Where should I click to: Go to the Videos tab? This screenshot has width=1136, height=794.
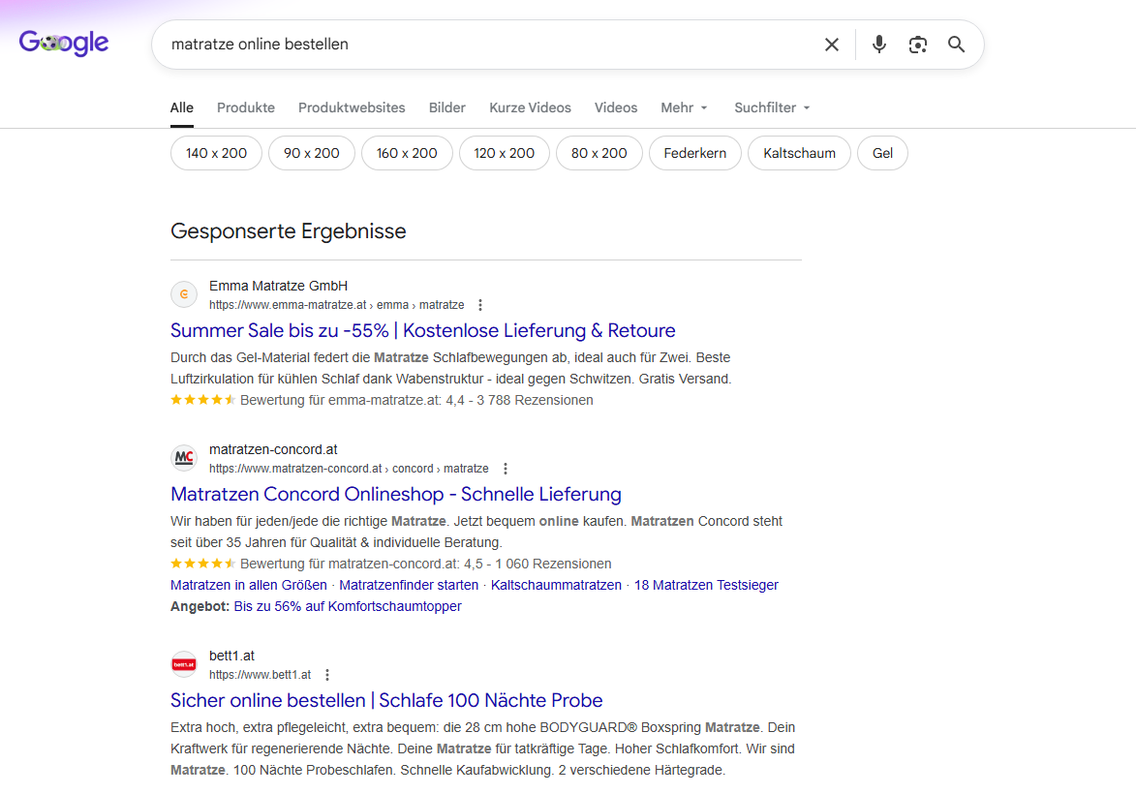coord(616,107)
